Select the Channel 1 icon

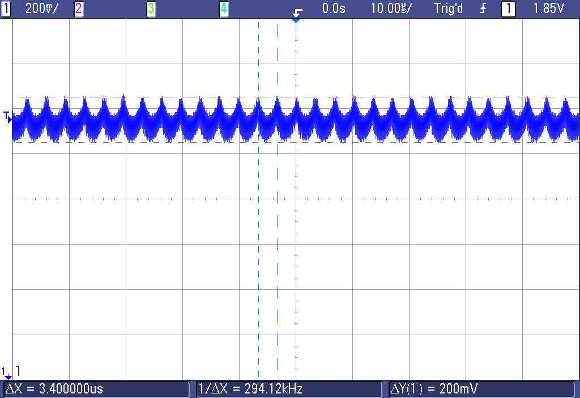click(x=7, y=8)
